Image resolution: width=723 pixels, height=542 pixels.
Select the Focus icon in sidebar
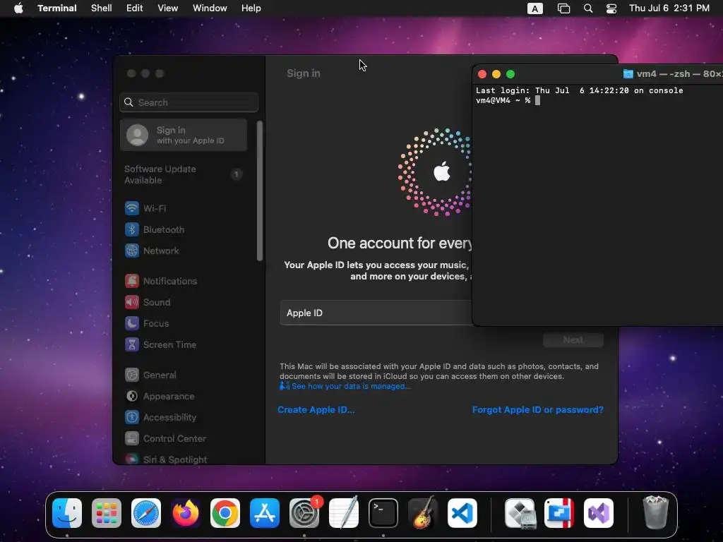[132, 323]
